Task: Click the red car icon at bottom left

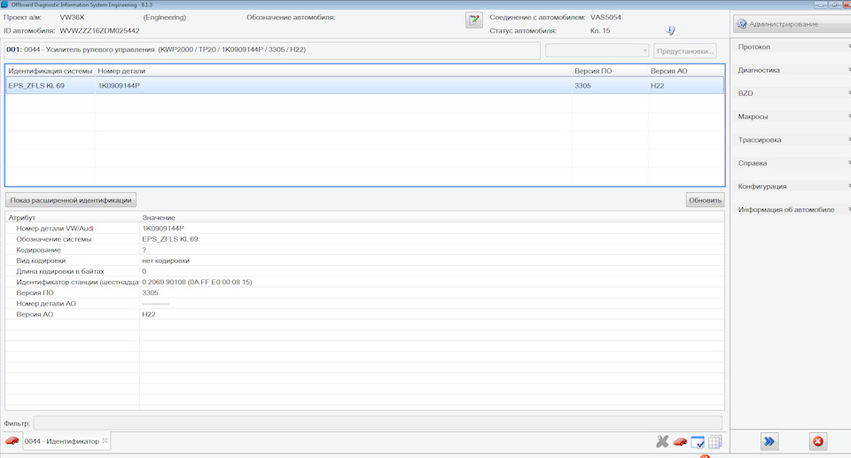Action: click(12, 440)
